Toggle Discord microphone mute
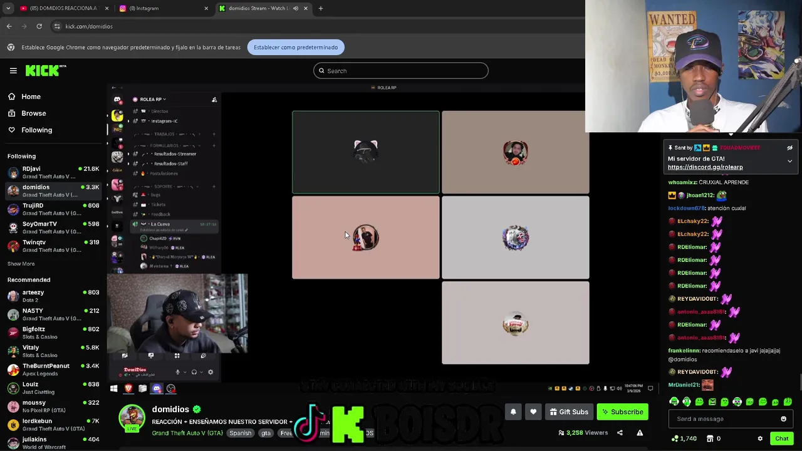802x451 pixels. pyautogui.click(x=177, y=372)
